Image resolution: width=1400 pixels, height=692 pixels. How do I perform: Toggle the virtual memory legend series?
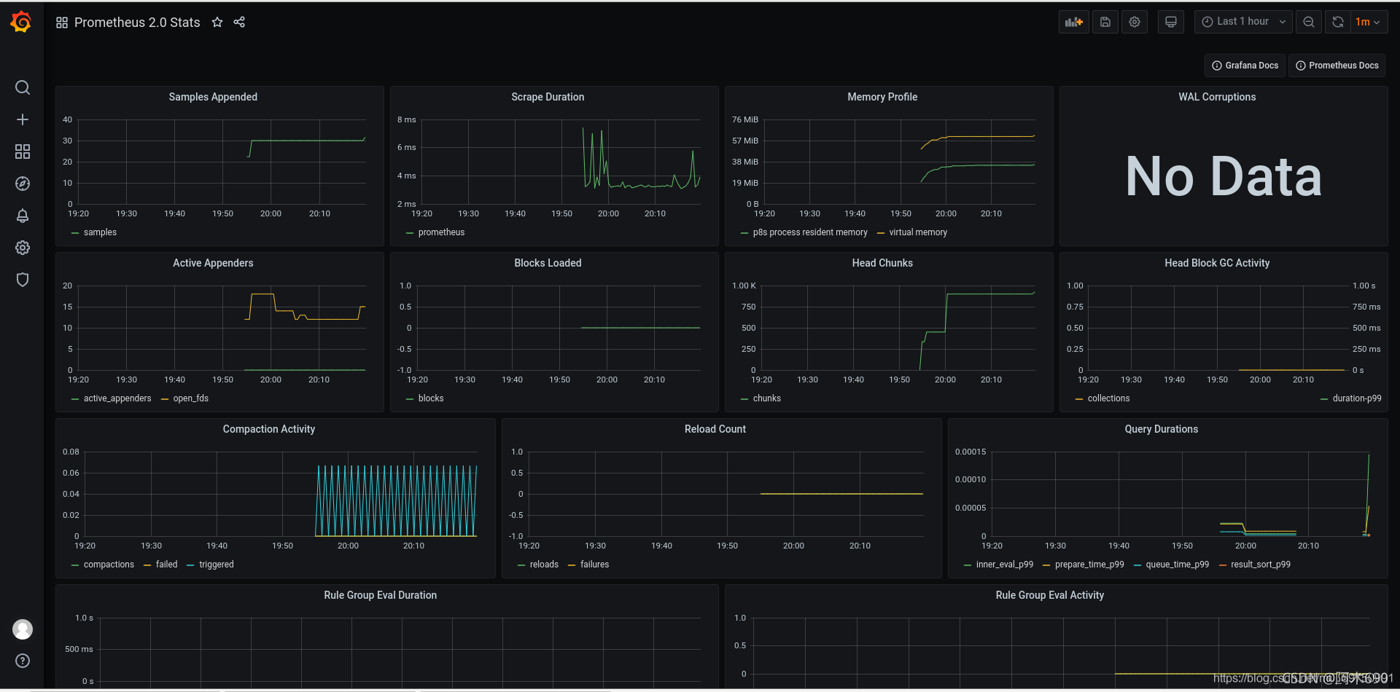pos(918,232)
